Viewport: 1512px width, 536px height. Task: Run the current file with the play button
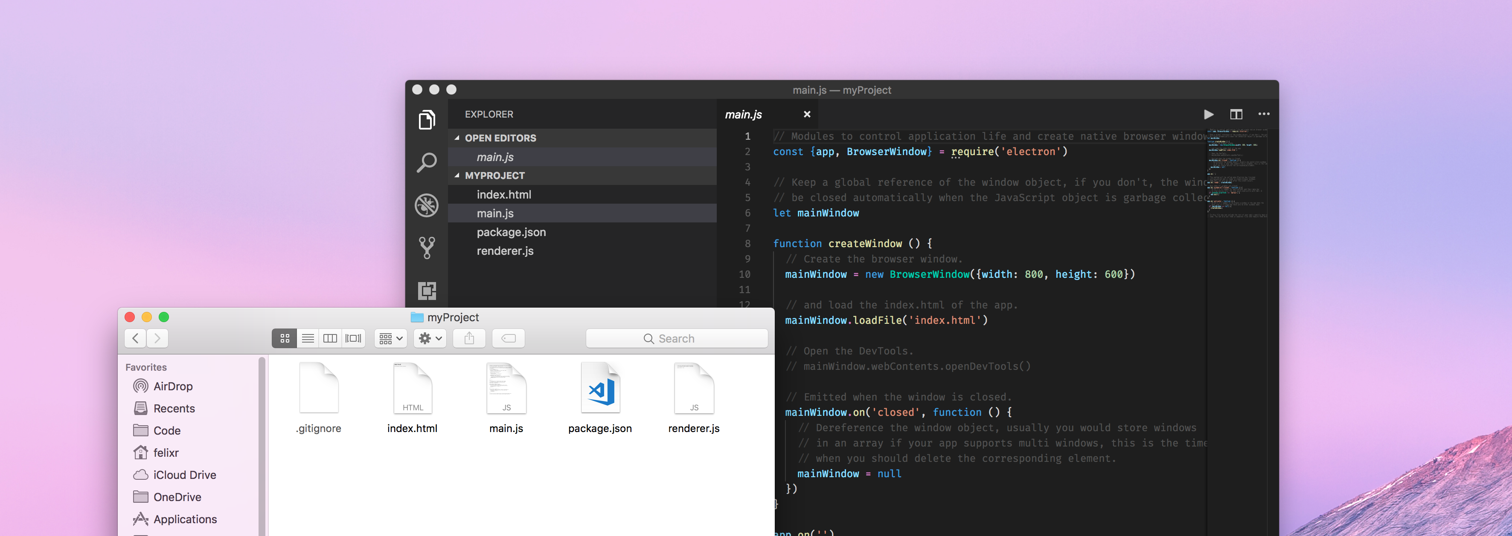1209,114
